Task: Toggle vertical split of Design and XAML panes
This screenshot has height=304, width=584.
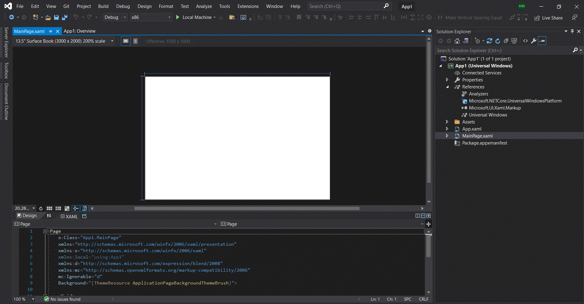Action: pyautogui.click(x=418, y=216)
